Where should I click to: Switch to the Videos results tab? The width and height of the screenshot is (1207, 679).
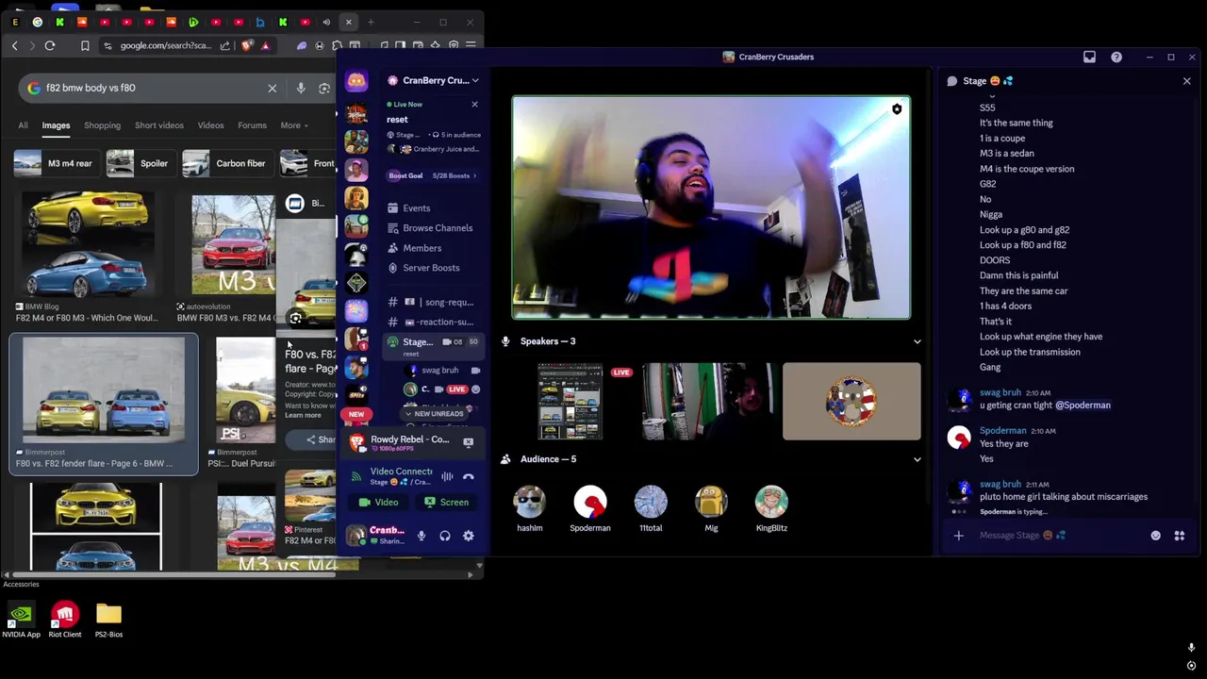coord(210,125)
